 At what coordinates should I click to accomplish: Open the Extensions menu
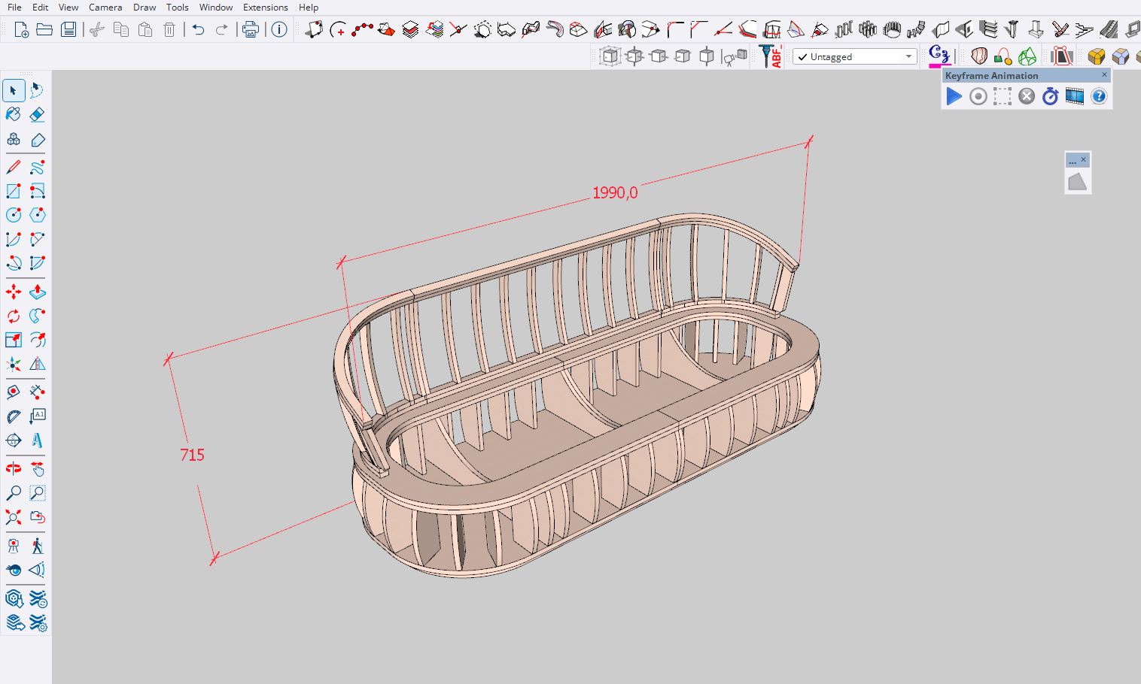265,8
